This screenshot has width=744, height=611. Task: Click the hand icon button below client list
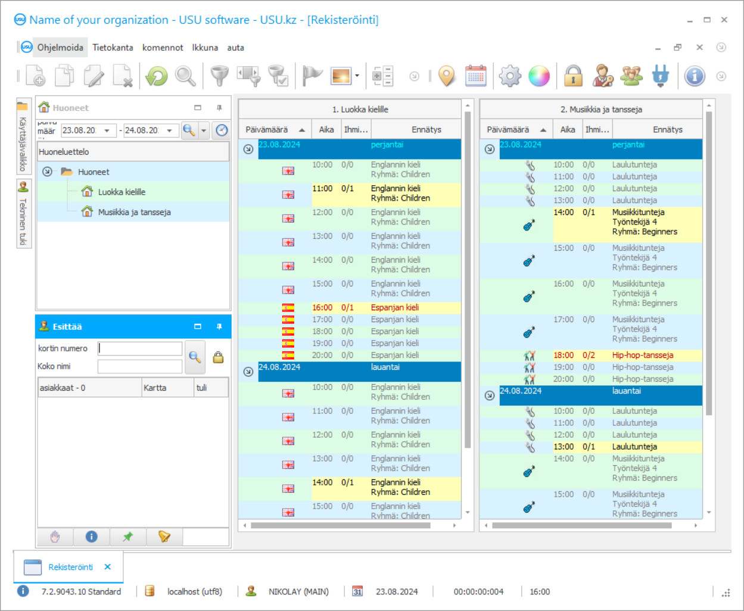click(x=55, y=537)
